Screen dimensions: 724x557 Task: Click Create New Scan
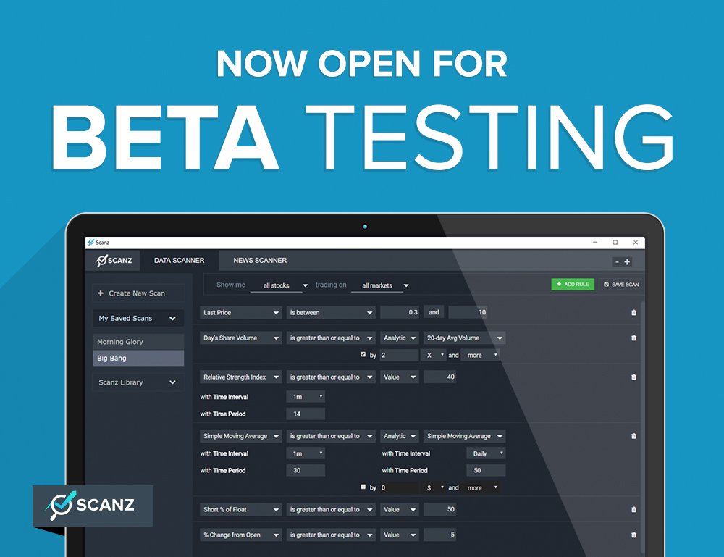138,293
